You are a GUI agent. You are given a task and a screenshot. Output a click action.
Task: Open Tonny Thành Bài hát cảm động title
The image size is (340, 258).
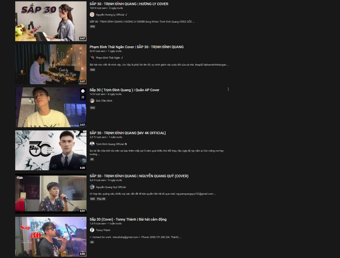(128, 219)
